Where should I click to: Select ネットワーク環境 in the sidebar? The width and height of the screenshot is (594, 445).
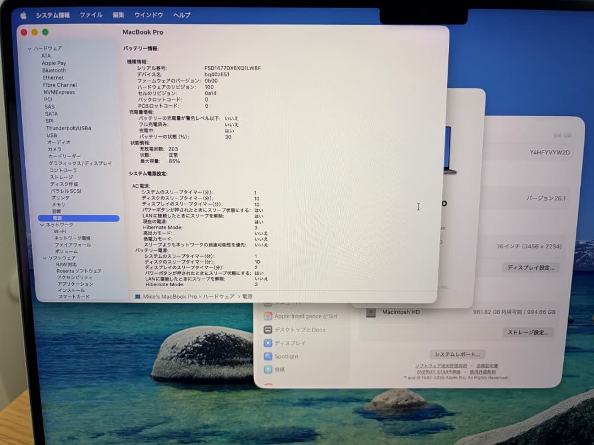click(72, 238)
